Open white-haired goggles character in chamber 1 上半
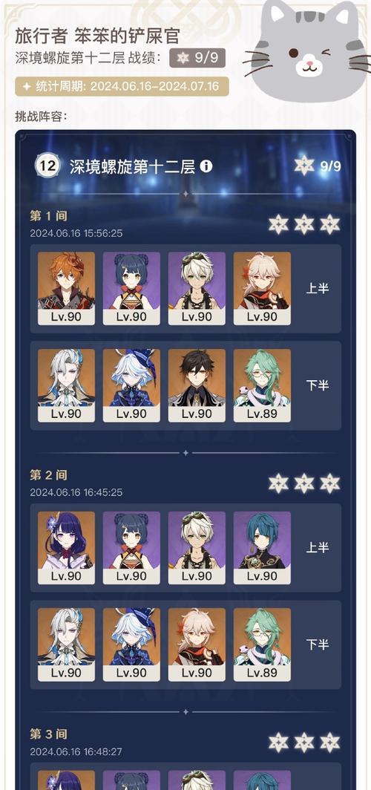The height and width of the screenshot is (790, 371). point(197,288)
